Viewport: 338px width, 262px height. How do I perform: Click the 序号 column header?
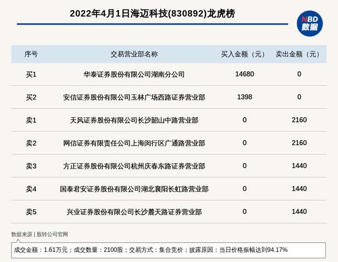click(31, 54)
